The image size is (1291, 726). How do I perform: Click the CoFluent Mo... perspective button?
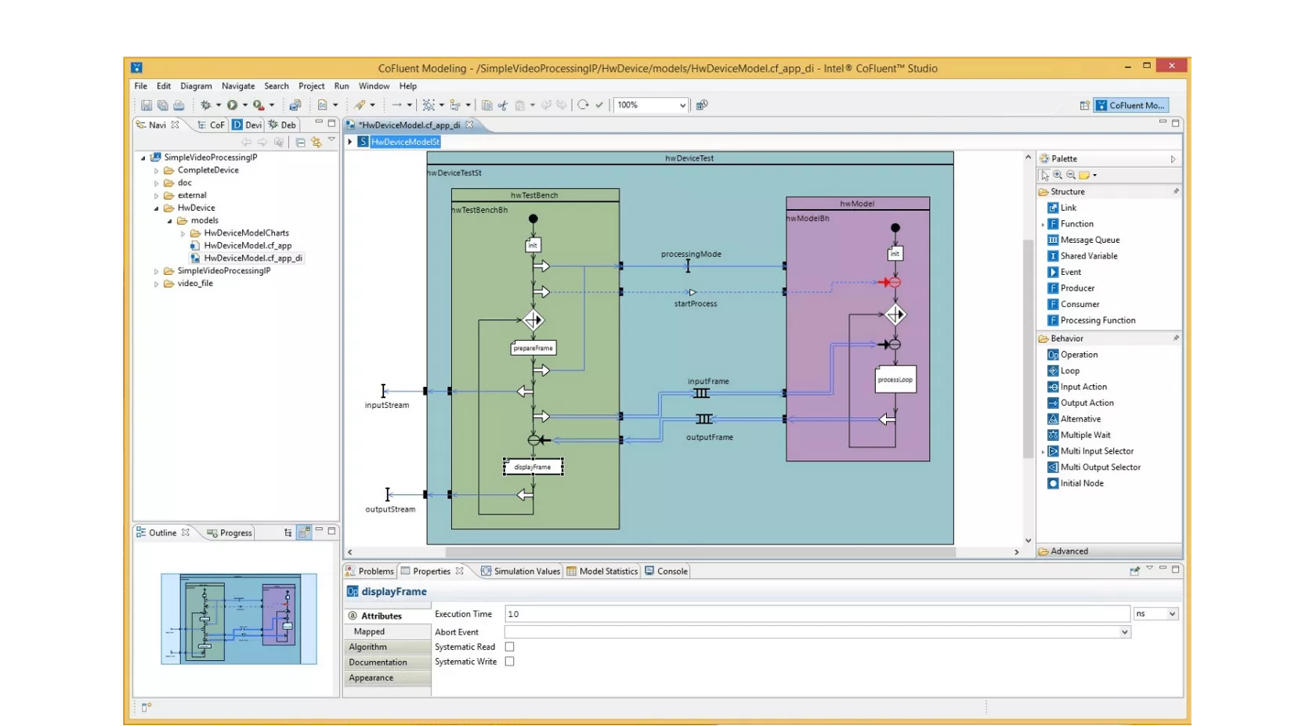pos(1131,105)
